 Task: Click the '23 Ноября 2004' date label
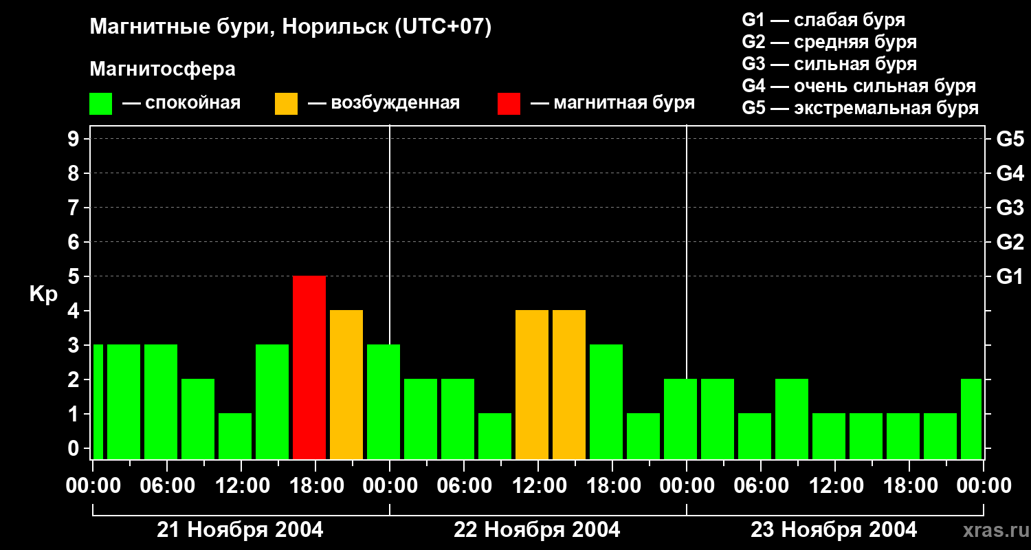[x=834, y=529]
